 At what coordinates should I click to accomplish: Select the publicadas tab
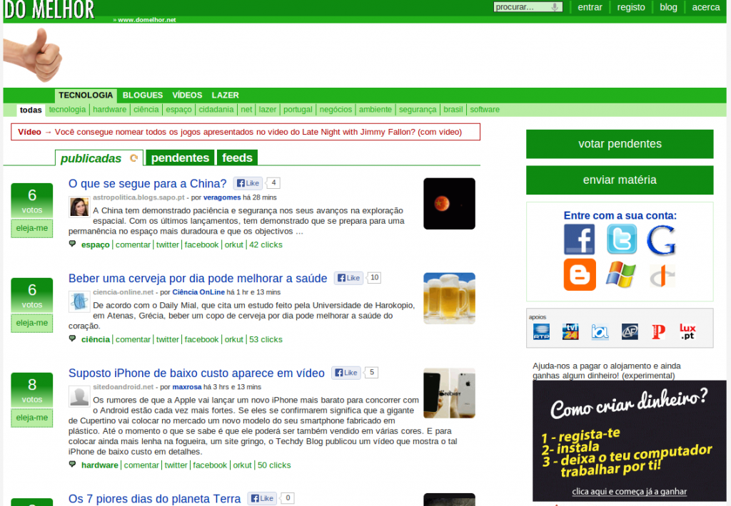pos(91,158)
